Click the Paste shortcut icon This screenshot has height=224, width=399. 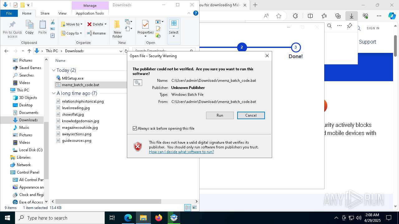53,35
